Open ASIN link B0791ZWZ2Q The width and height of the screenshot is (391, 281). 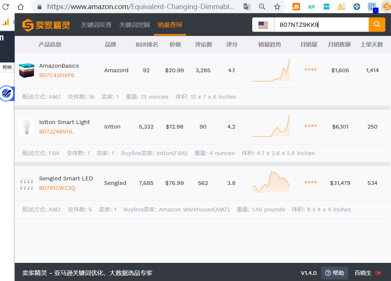(x=57, y=188)
